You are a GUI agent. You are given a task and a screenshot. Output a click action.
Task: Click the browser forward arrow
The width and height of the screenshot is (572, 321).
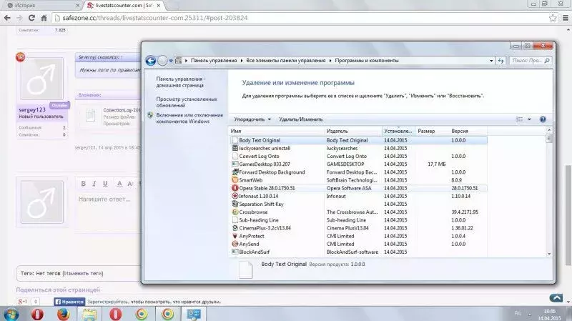[19, 18]
